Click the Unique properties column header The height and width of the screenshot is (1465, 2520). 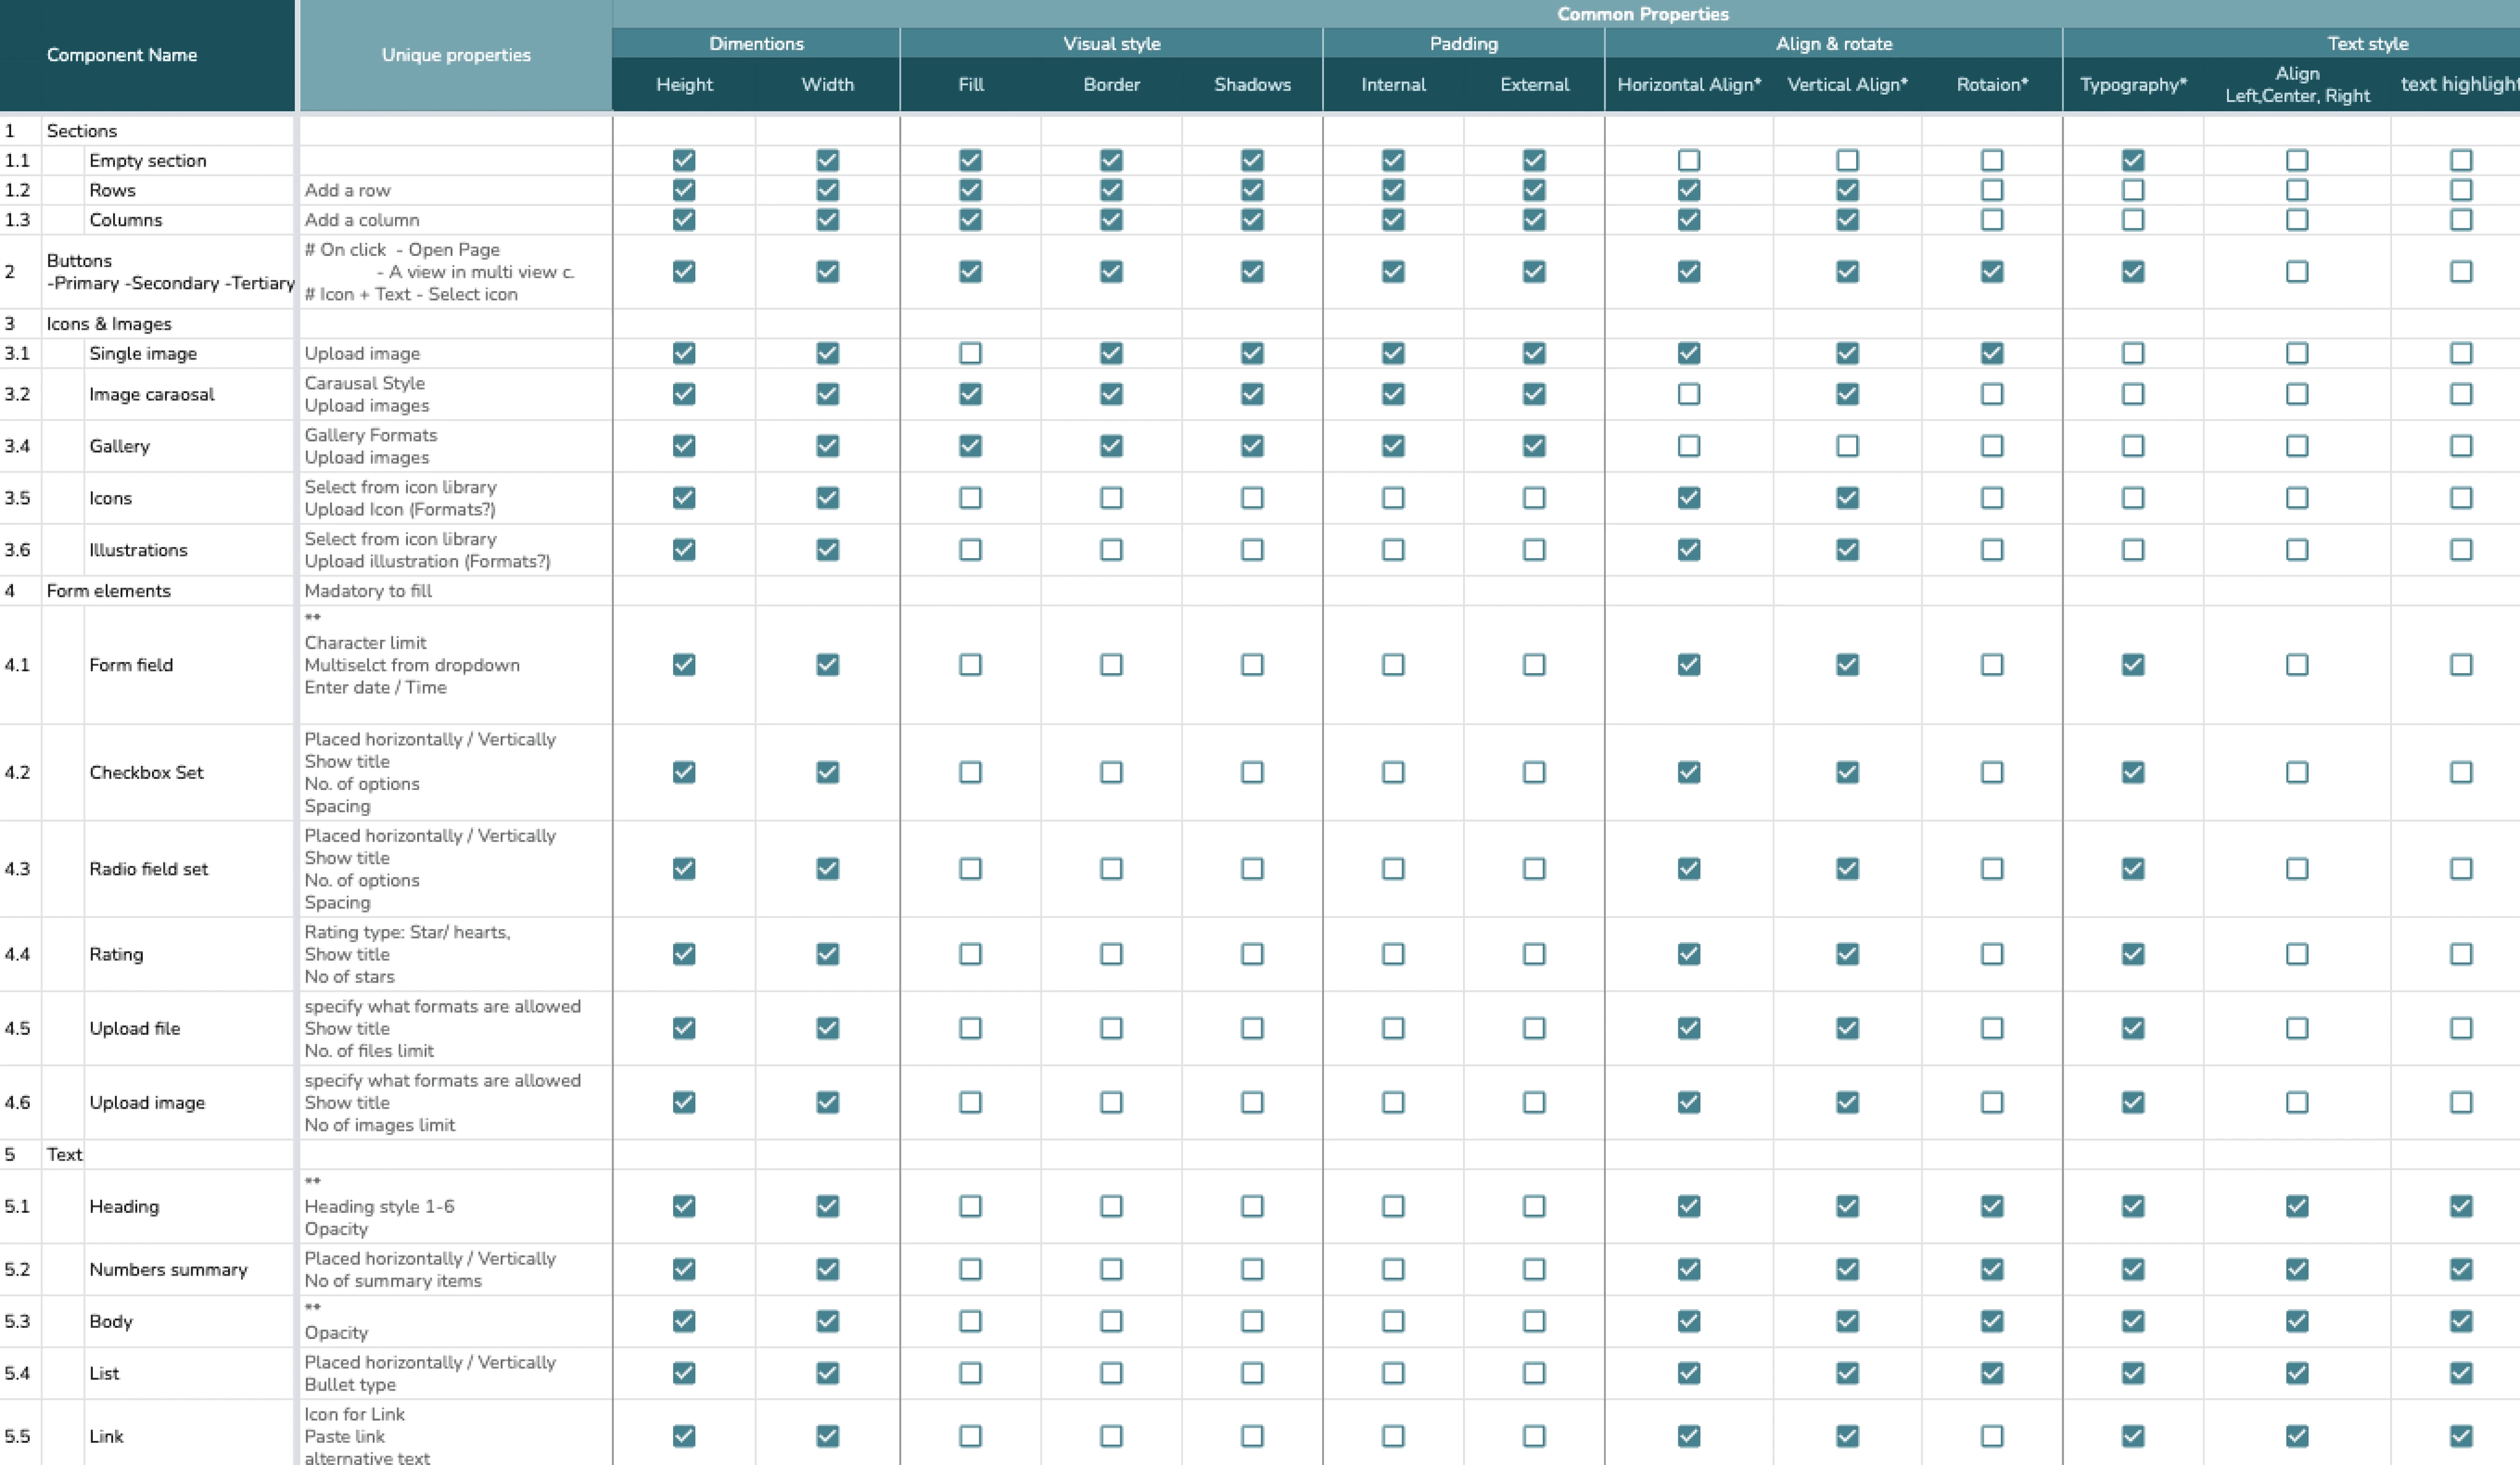[456, 55]
